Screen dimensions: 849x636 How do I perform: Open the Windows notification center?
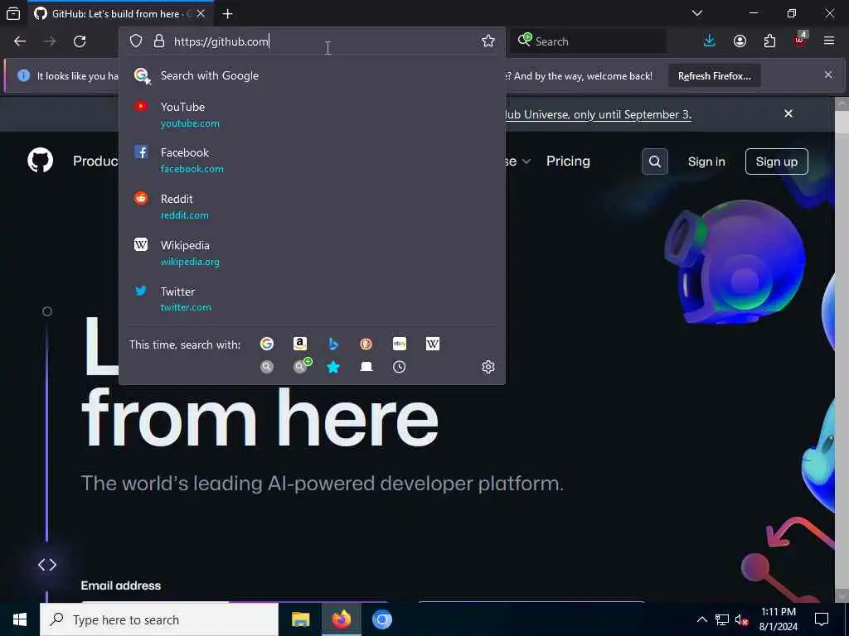822,619
